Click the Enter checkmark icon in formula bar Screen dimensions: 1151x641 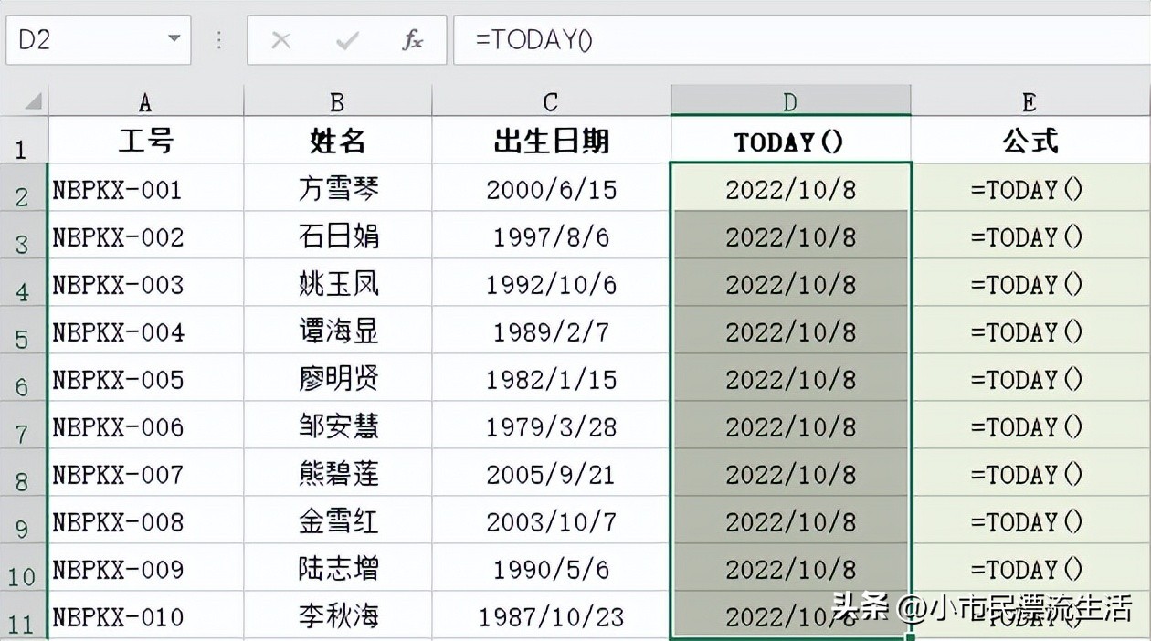pyautogui.click(x=347, y=40)
